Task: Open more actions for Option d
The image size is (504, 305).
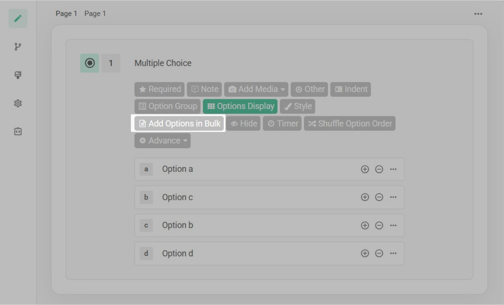Action: [393, 253]
